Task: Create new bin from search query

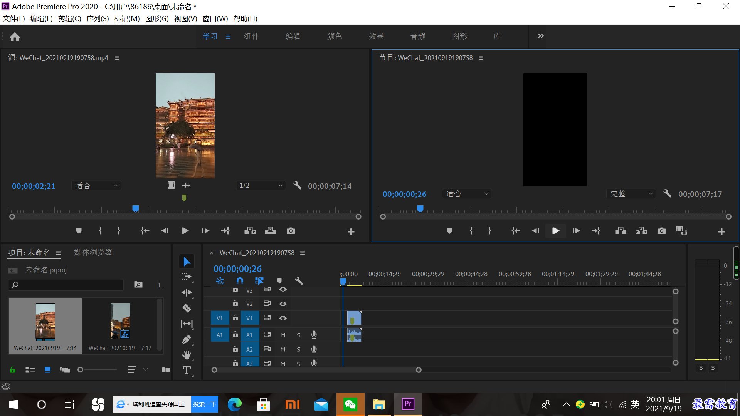Action: (x=138, y=285)
